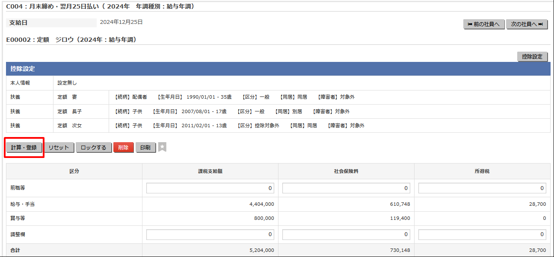554x257 pixels.
Task: Select the 調整欄 課税支給額 input field
Action: (210, 234)
